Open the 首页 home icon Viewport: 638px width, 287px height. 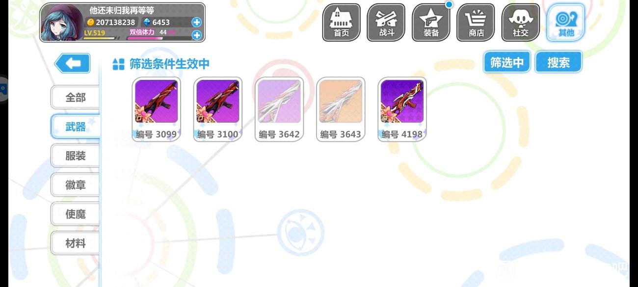(x=341, y=23)
